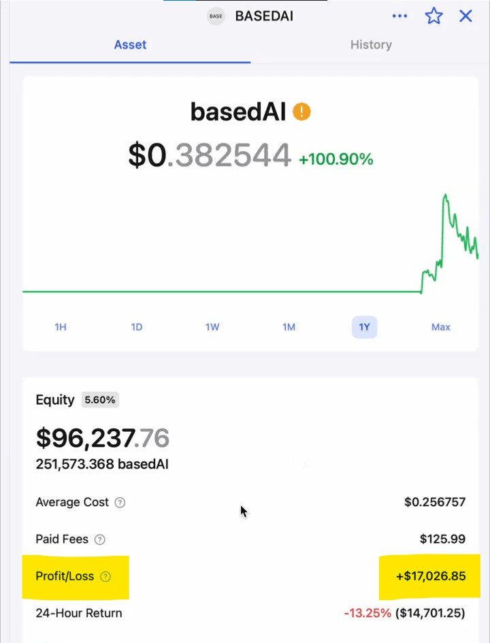This screenshot has width=490, height=643.
Task: Open Profit/Loss help question icon
Action: pyautogui.click(x=105, y=576)
